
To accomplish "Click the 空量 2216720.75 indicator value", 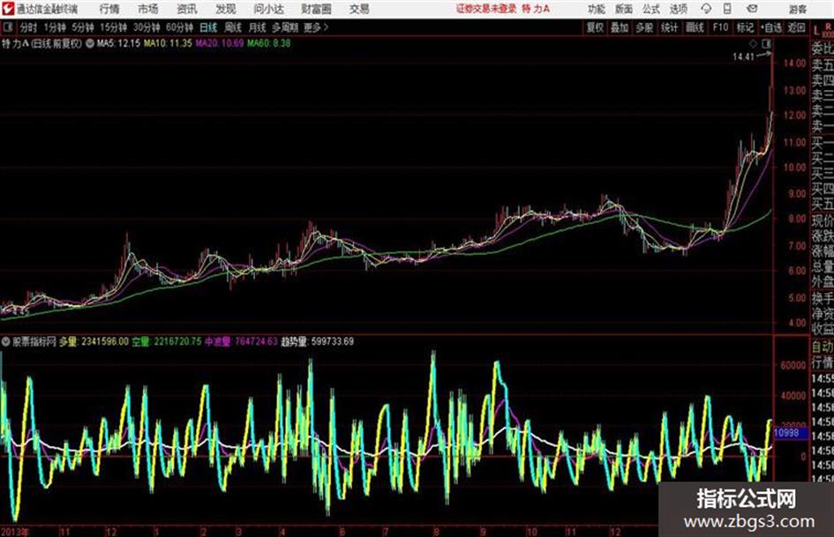I will coord(167,341).
